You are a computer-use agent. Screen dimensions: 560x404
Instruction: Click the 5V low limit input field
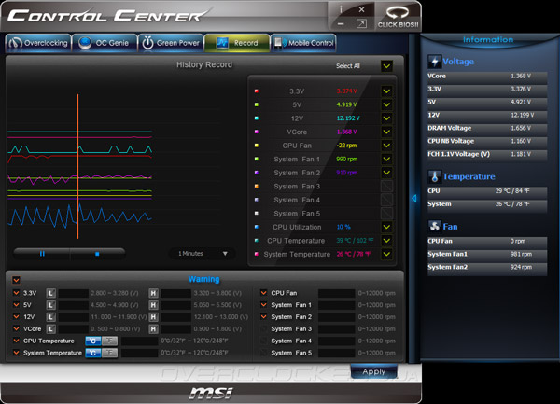click(x=73, y=305)
